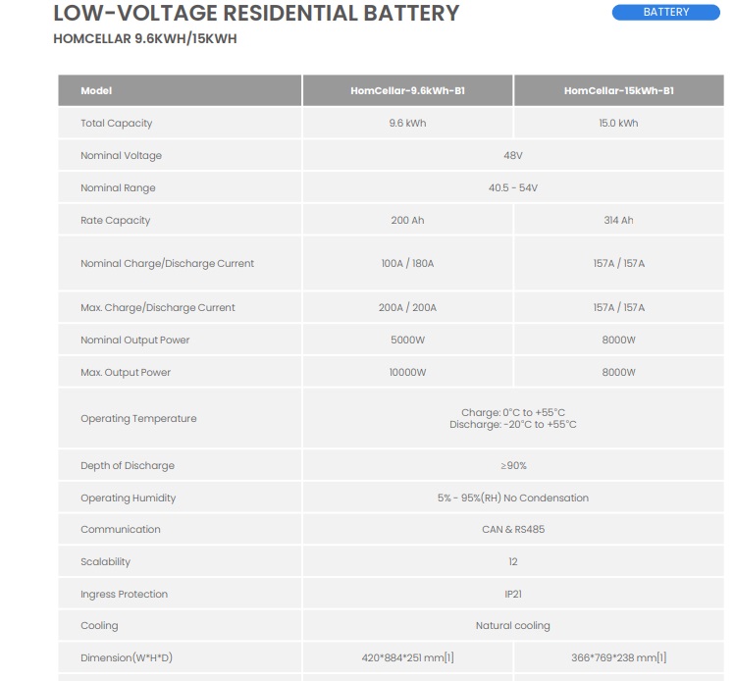Image resolution: width=735 pixels, height=681 pixels.
Task: Click the 157A / 157A value in Nominal Charge row
Action: 619,263
